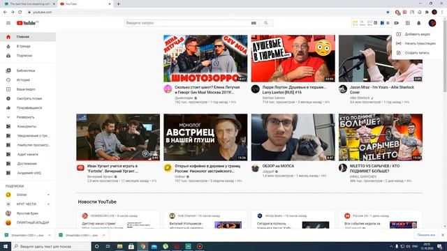Bookmark this page with the star icon
This screenshot has width=447, height=251.
[x=388, y=13]
